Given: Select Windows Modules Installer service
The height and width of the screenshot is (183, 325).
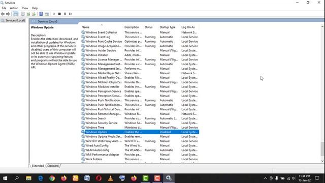Looking at the screenshot, I should (x=140, y=87).
